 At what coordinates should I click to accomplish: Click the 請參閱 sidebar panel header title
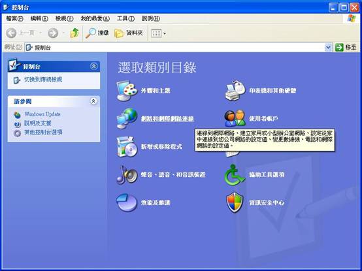tap(23, 101)
